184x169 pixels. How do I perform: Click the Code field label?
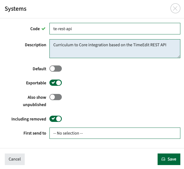35,29
